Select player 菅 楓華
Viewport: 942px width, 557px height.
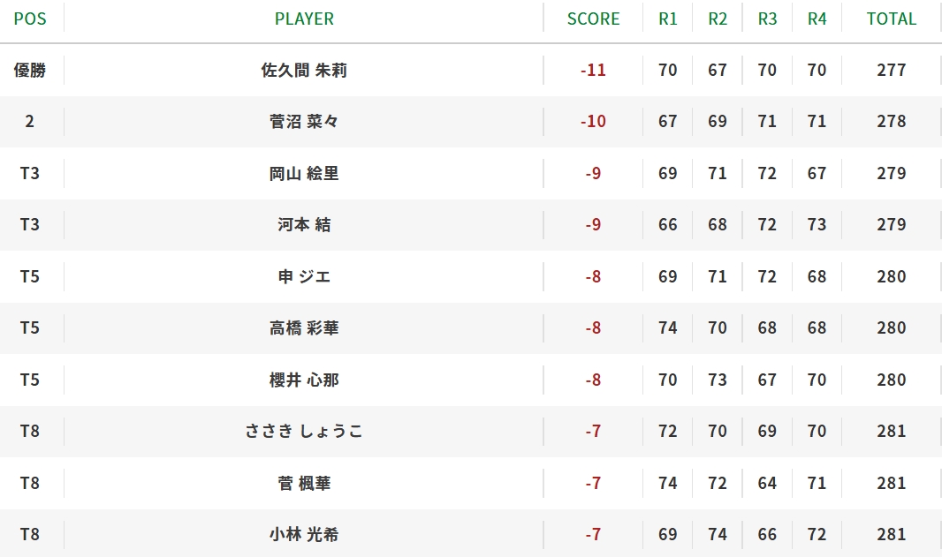coord(304,483)
